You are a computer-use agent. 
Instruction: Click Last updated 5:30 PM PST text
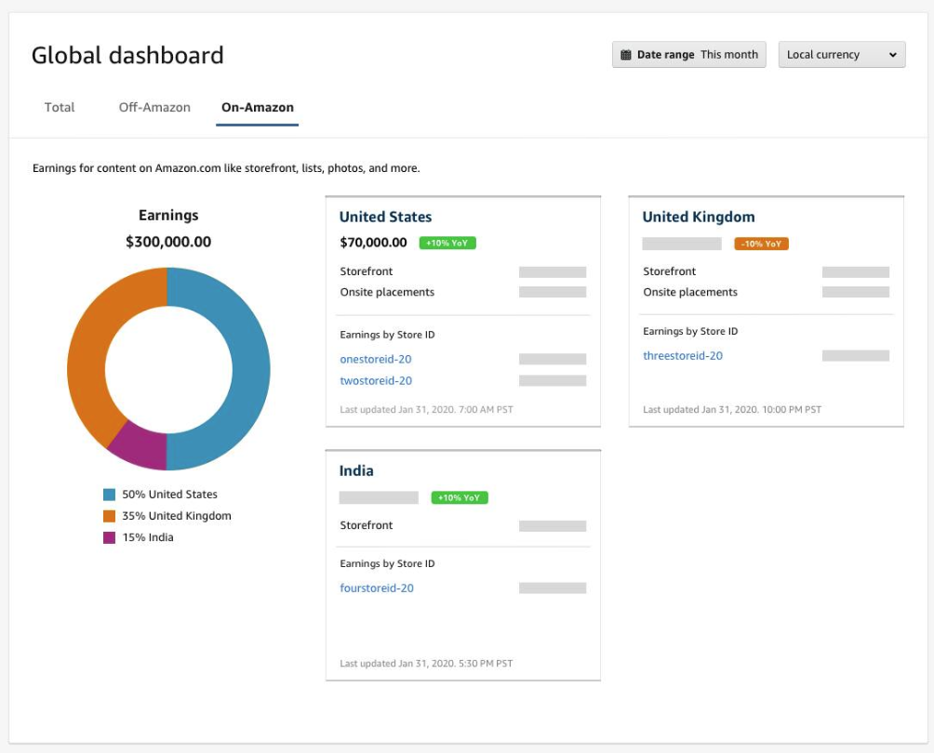[426, 663]
